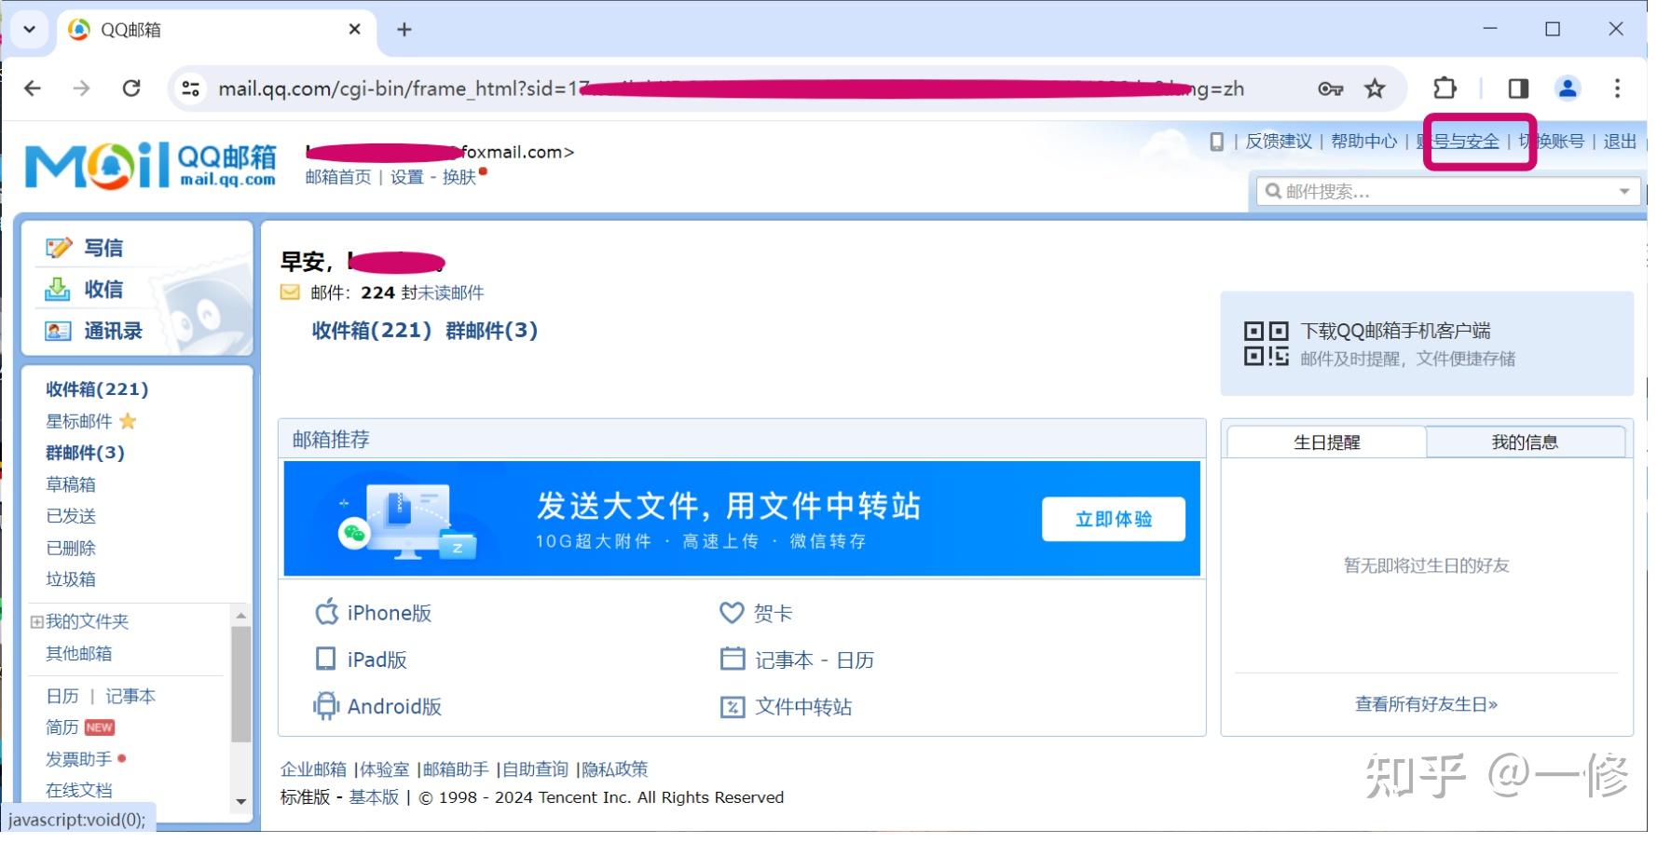Image resolution: width=1671 pixels, height=843 pixels.
Task: Open 贺卡 via the heart icon
Action: tap(733, 612)
